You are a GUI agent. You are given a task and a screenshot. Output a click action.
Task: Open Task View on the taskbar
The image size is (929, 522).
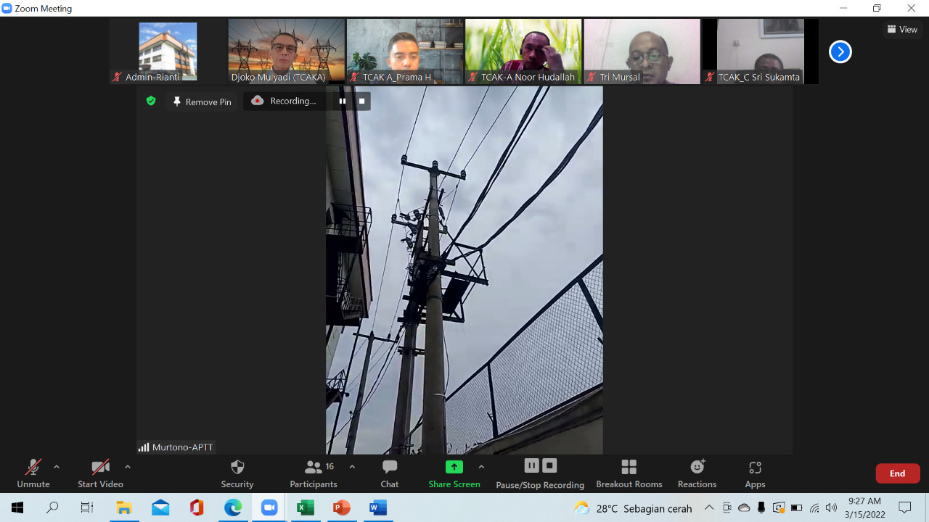[x=87, y=507]
